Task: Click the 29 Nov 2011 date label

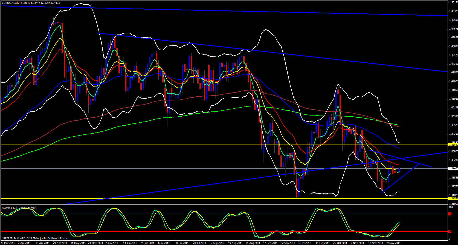Action: pyautogui.click(x=393, y=243)
